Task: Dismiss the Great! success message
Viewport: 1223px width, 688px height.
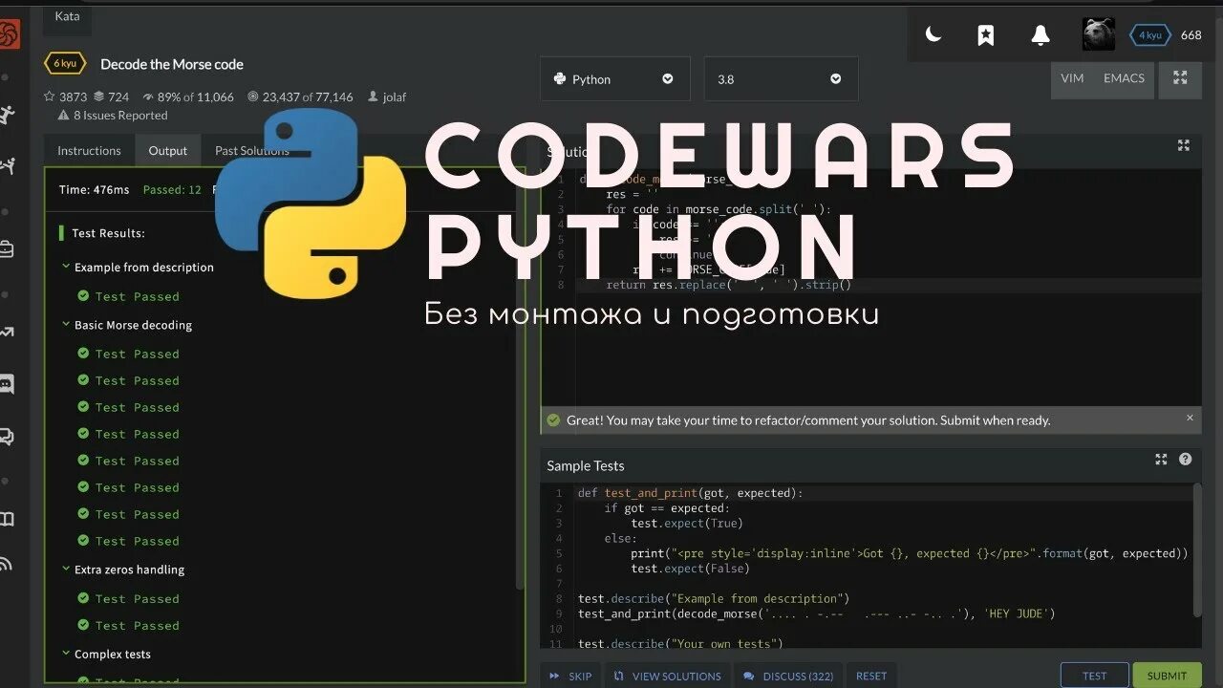Action: (x=1190, y=418)
